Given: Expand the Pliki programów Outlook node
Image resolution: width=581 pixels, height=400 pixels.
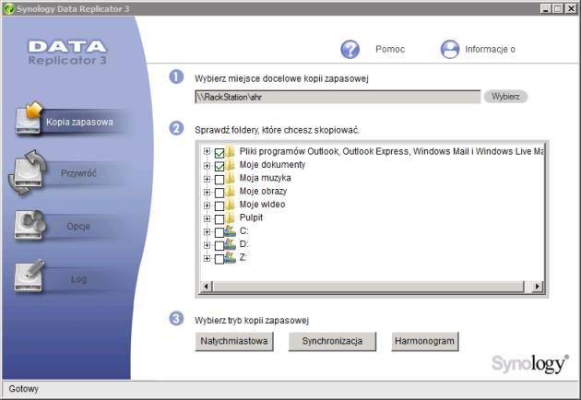Looking at the screenshot, I should point(207,151).
